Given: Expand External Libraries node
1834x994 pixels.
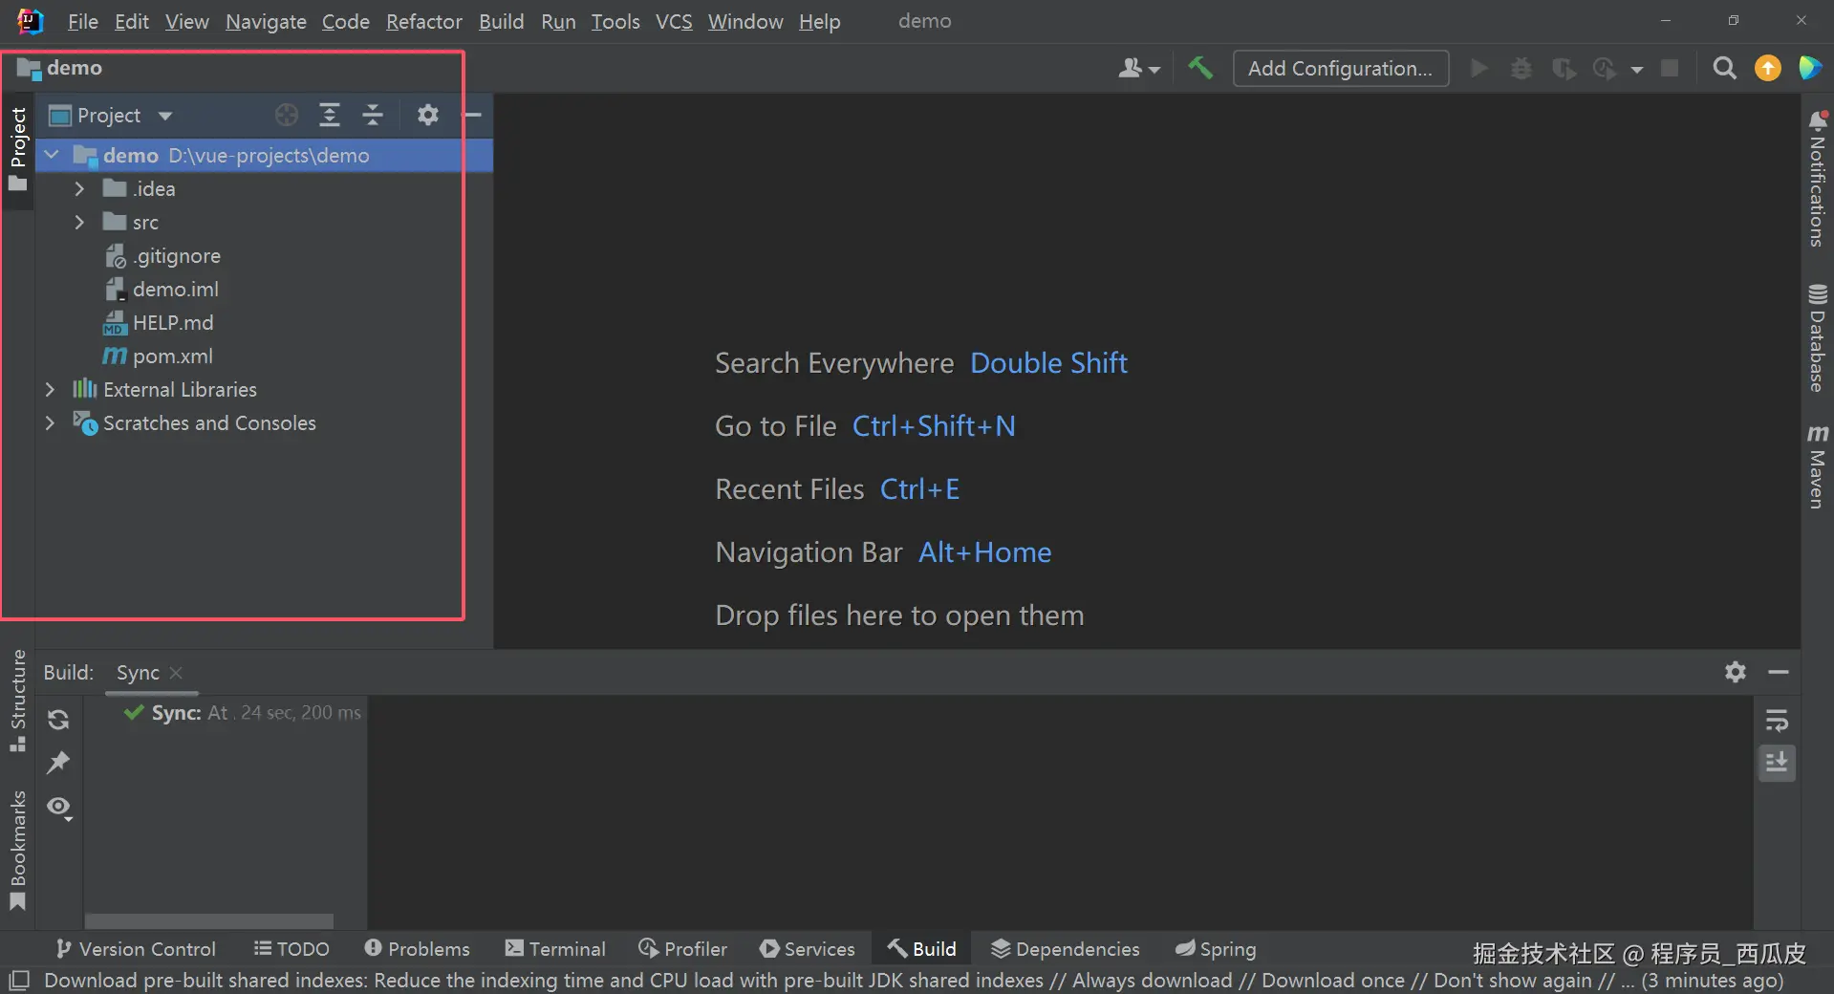Looking at the screenshot, I should pos(51,390).
